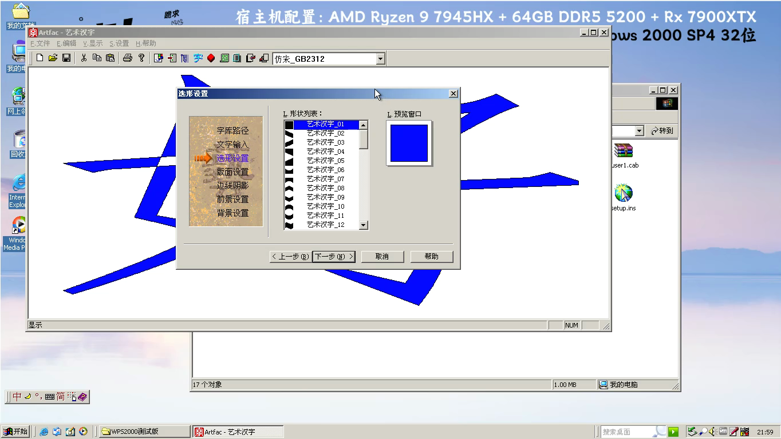Image resolution: width=781 pixels, height=439 pixels.
Task: Open the 显示 menu
Action: (93, 43)
